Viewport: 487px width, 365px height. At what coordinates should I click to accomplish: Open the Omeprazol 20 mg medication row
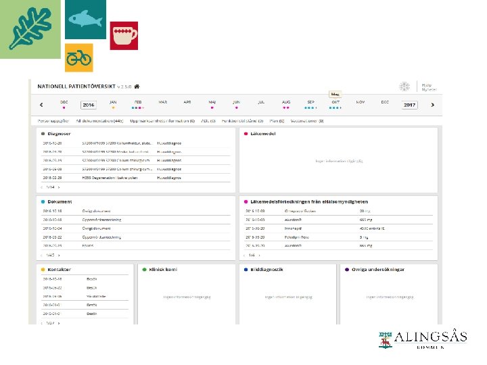click(338, 211)
